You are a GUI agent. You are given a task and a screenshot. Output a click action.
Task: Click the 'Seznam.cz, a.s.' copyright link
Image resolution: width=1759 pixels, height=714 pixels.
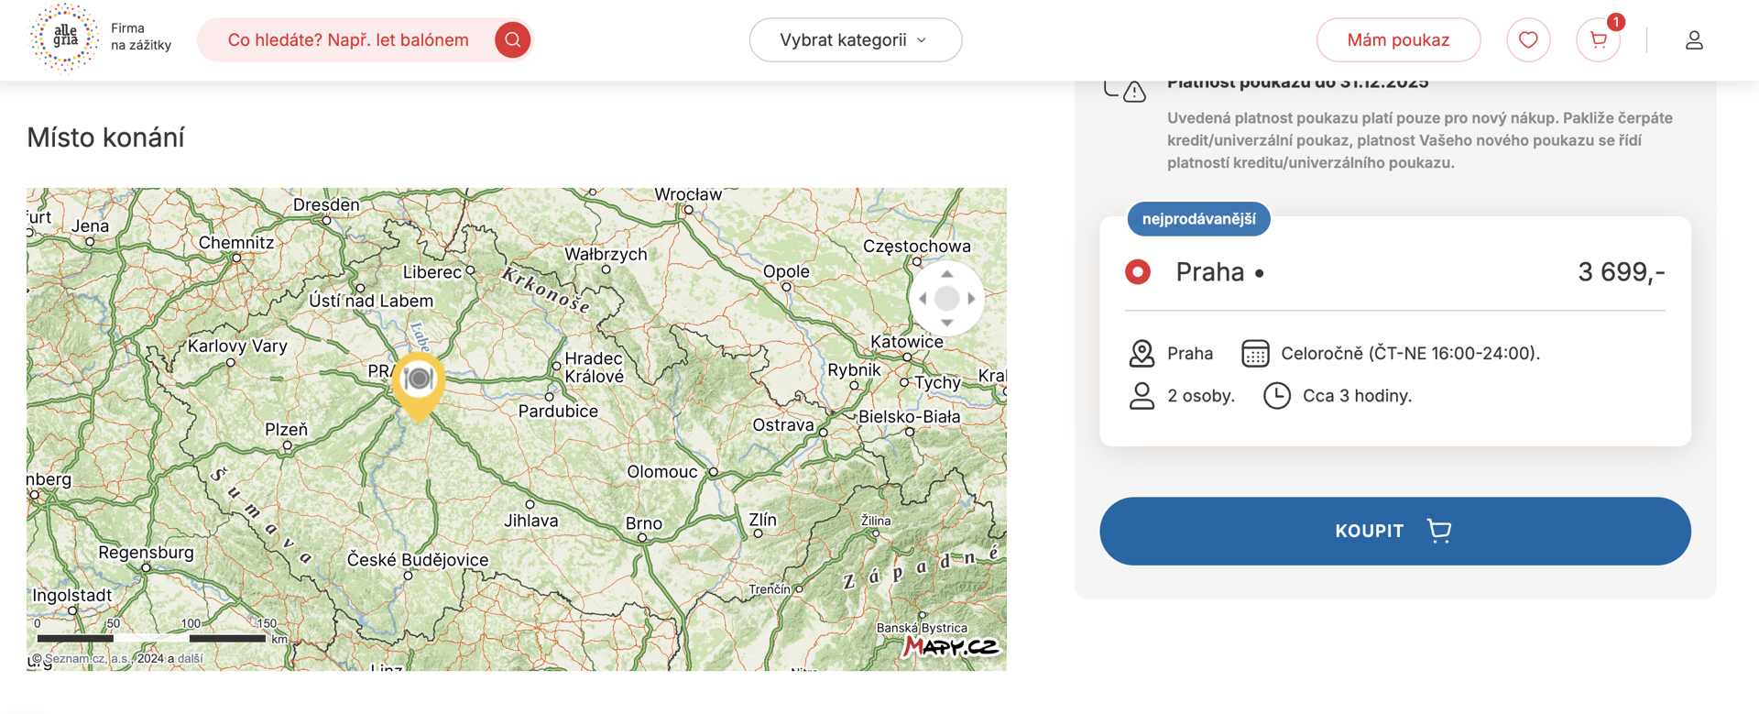(90, 658)
